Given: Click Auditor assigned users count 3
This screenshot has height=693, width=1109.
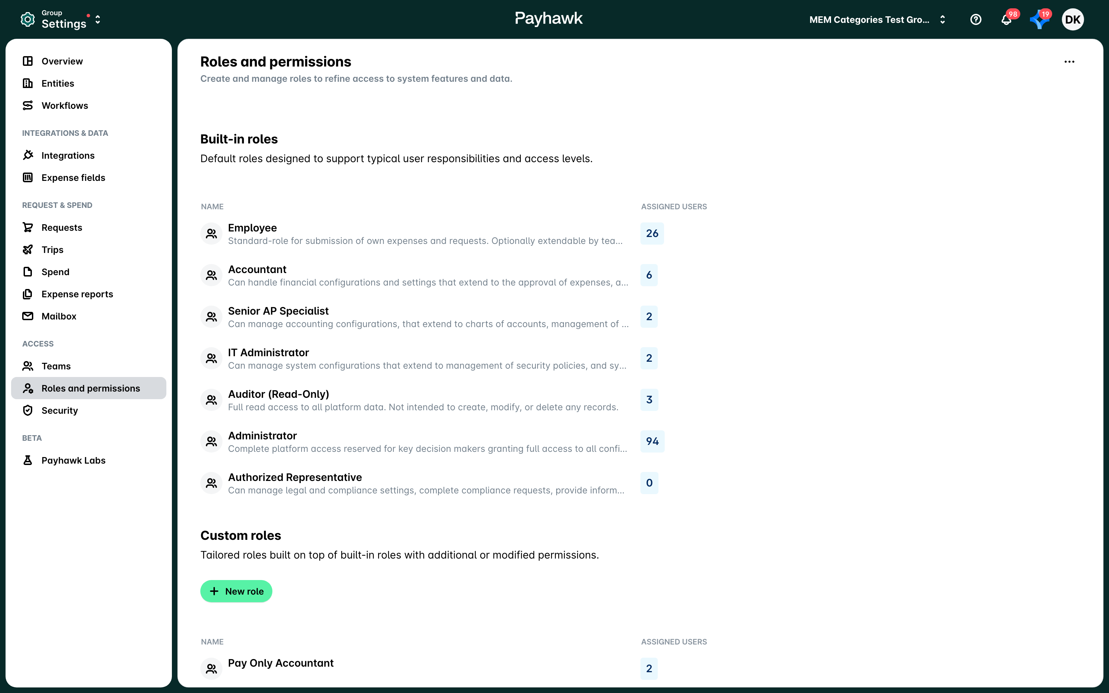Looking at the screenshot, I should [649, 400].
